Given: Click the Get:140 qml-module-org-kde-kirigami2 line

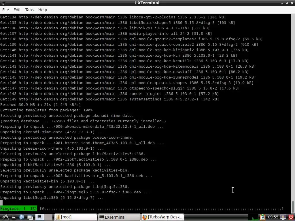Looking at the screenshot, I should click(x=124, y=50).
